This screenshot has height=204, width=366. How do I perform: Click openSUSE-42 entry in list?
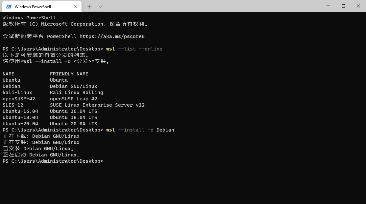coord(19,99)
